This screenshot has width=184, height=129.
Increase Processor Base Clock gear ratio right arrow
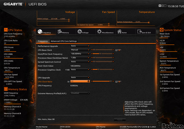tap(113, 57)
